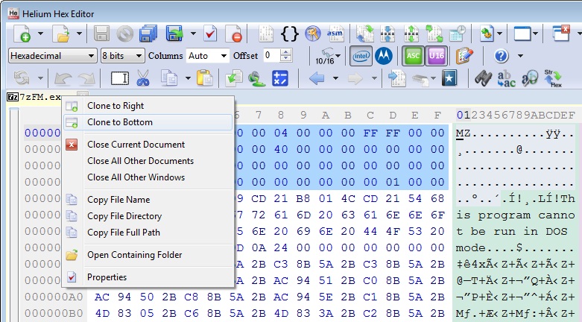Viewport: 582px width, 322px height.
Task: Click the keys encryption icon
Action: coord(312,34)
